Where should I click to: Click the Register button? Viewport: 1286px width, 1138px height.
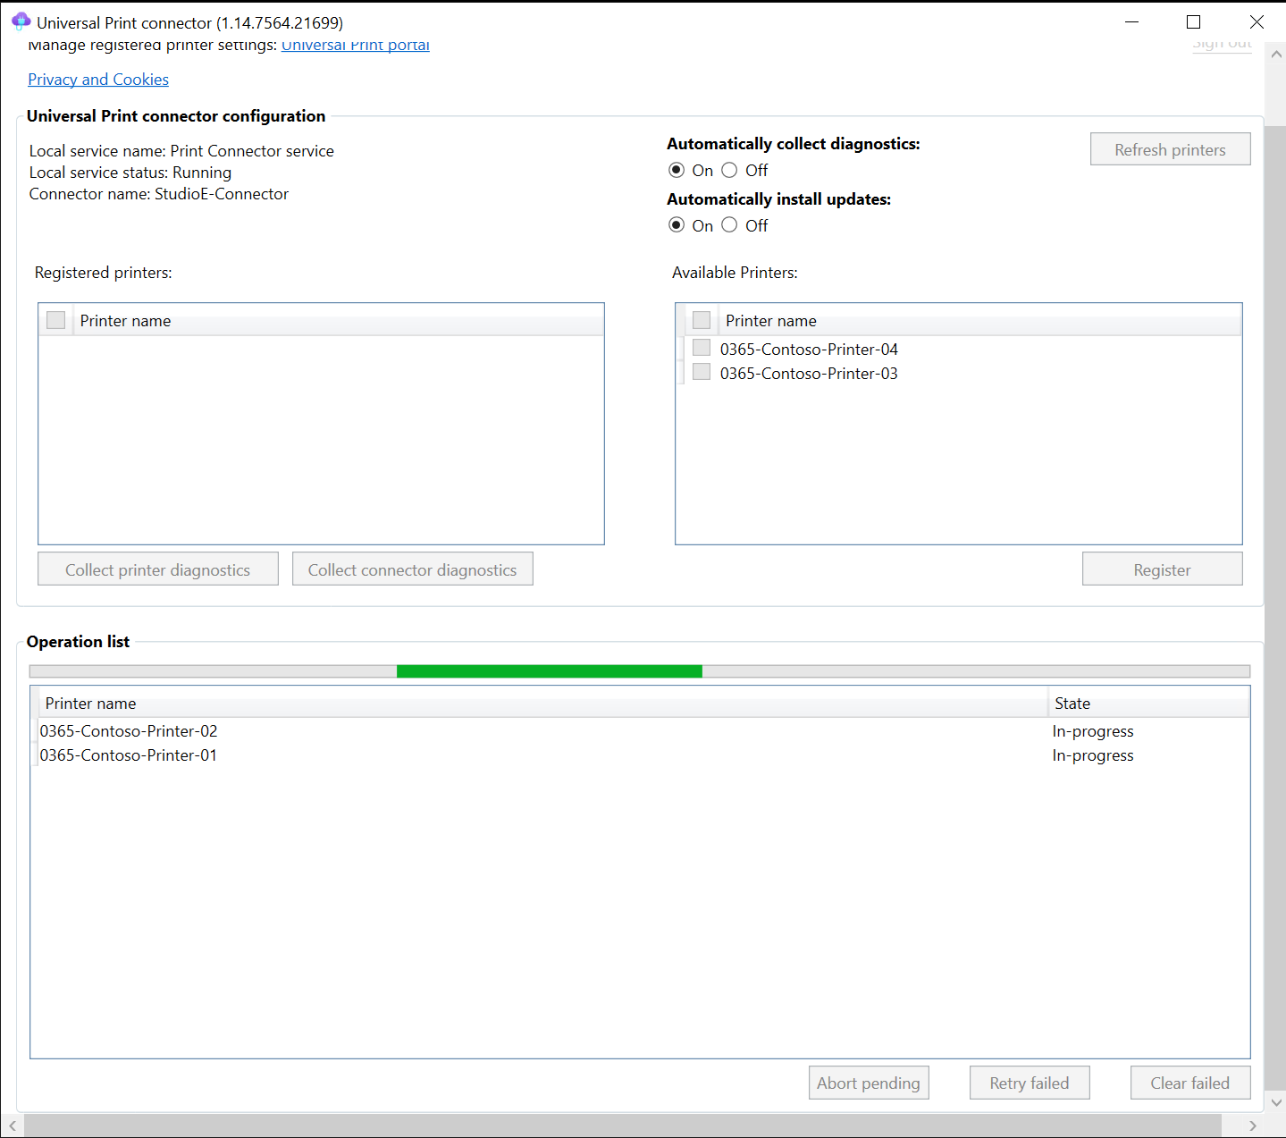[1162, 569]
